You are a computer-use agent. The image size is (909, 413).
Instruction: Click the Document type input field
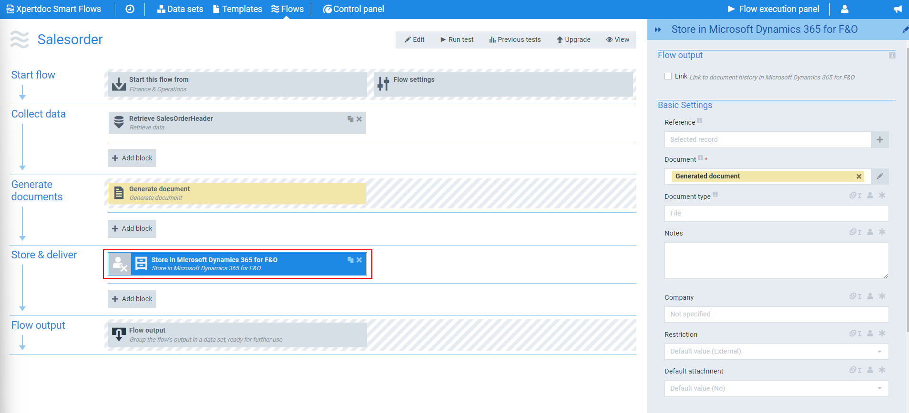(x=776, y=214)
